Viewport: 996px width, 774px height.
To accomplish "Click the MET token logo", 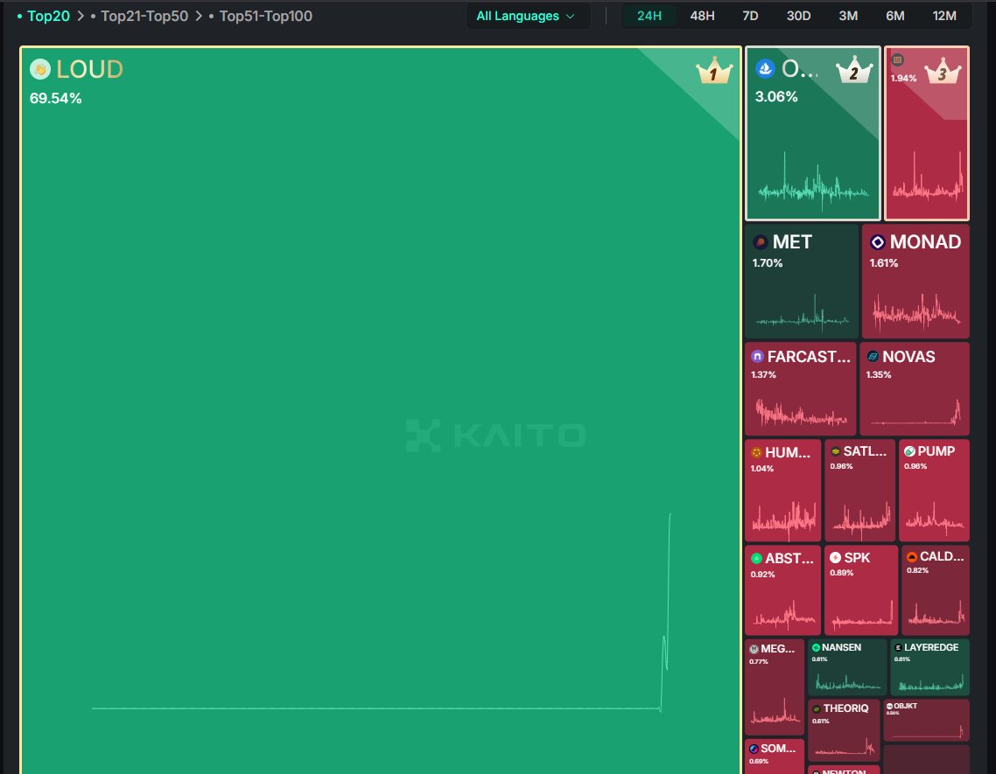I will pos(761,242).
